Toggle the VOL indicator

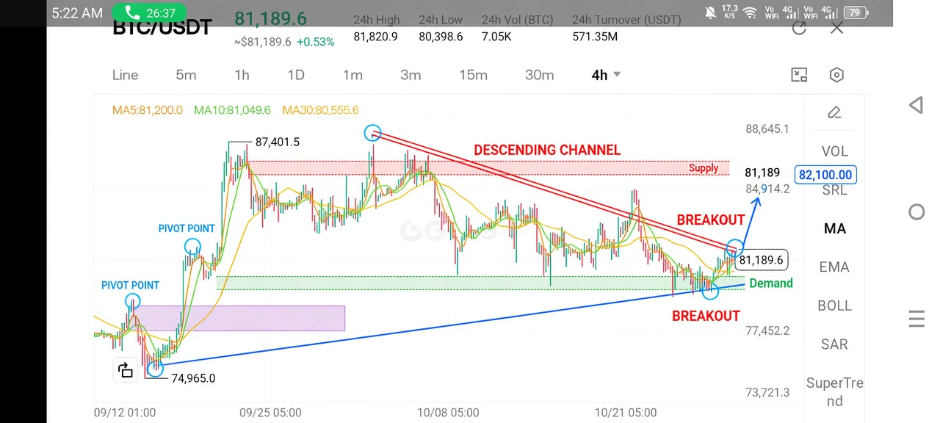point(834,151)
